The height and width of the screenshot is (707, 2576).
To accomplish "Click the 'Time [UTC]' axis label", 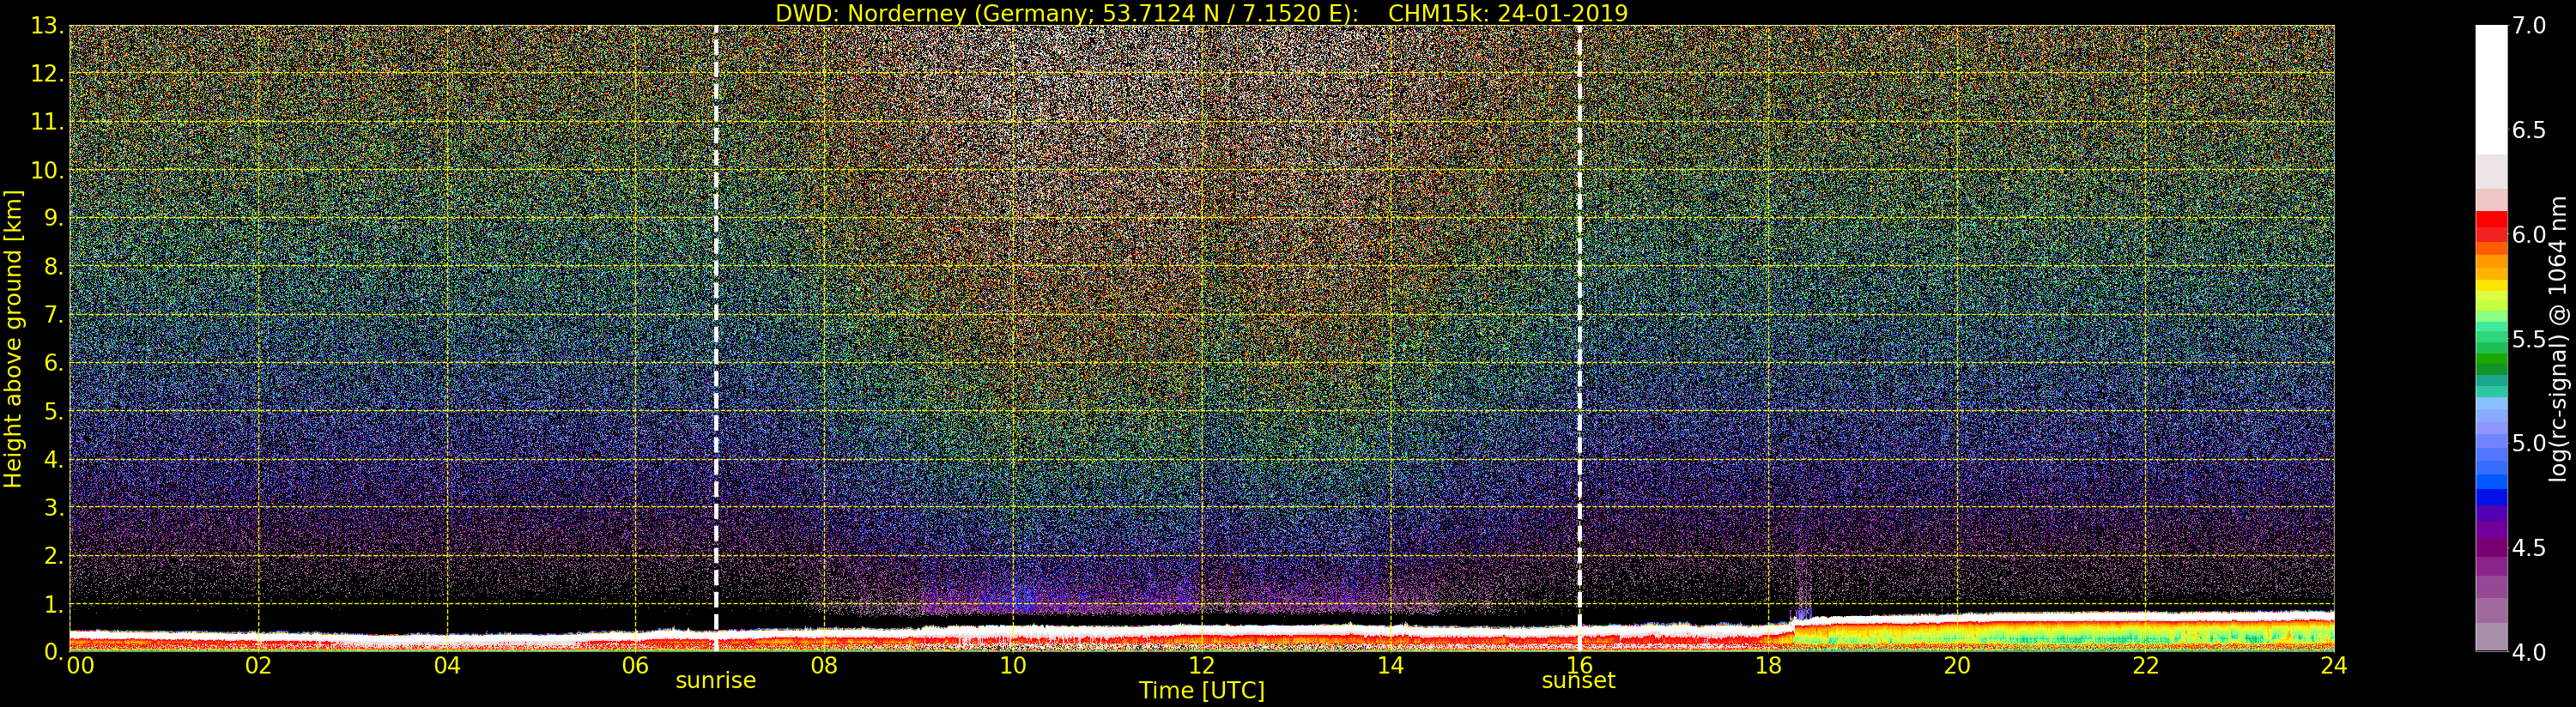I will 1202,691.
